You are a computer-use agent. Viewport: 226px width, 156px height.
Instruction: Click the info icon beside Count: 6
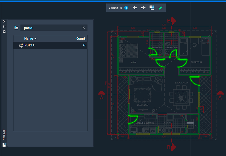tap(126, 8)
